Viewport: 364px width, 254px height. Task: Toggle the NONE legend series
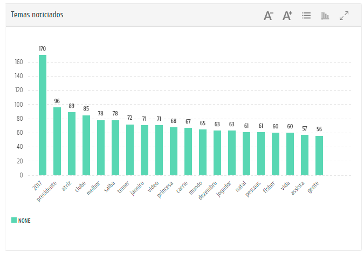pyautogui.click(x=24, y=221)
